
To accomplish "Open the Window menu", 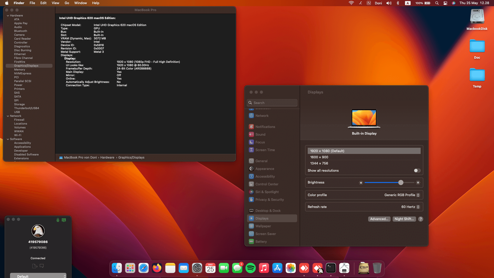I will (81, 3).
